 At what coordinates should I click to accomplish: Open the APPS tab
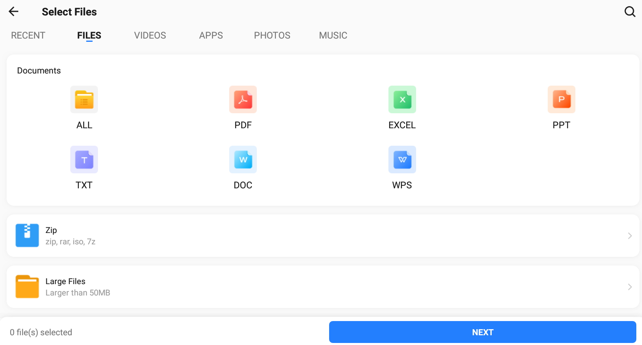point(211,35)
